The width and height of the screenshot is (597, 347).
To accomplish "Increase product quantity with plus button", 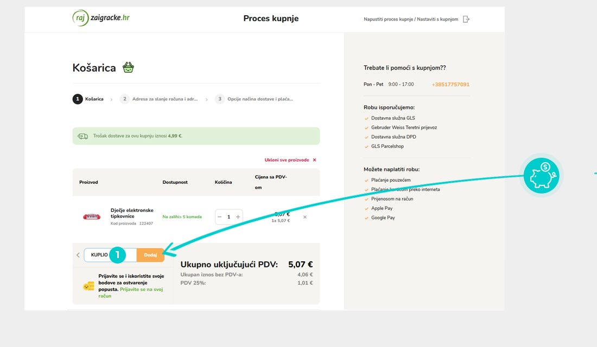I will tap(238, 217).
